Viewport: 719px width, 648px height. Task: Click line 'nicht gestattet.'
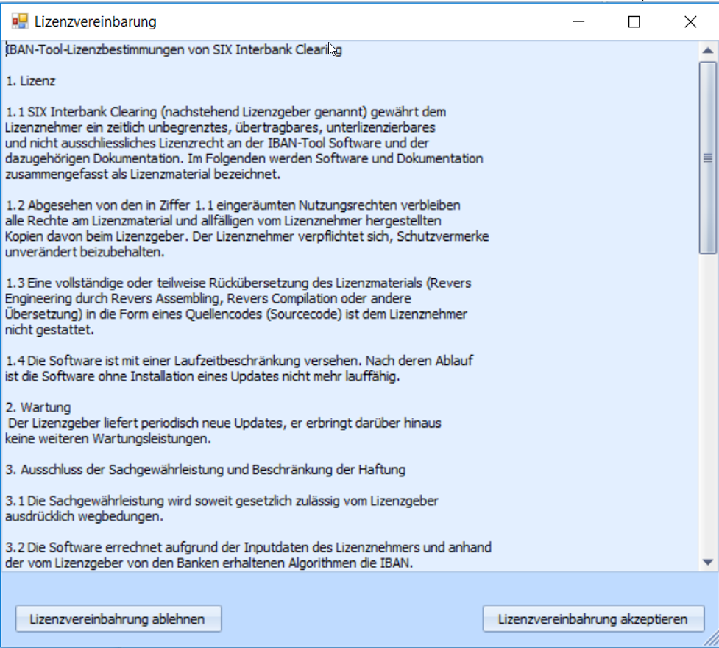(x=49, y=330)
